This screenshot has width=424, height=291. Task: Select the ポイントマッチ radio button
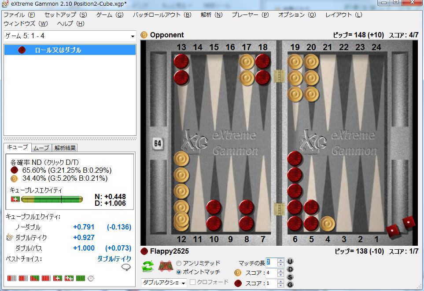pyautogui.click(x=178, y=272)
